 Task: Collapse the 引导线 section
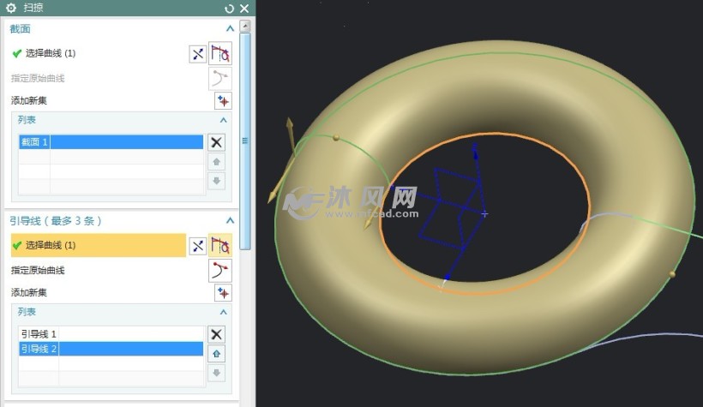pyautogui.click(x=230, y=220)
